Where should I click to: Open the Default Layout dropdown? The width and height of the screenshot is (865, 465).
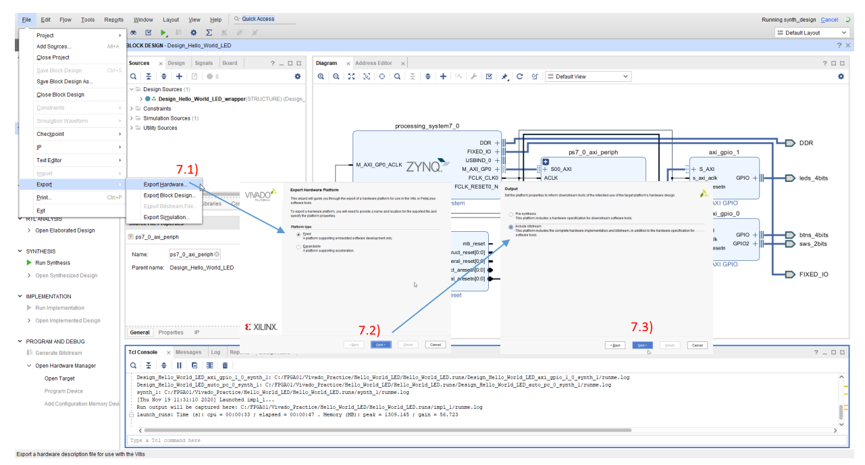pos(812,32)
